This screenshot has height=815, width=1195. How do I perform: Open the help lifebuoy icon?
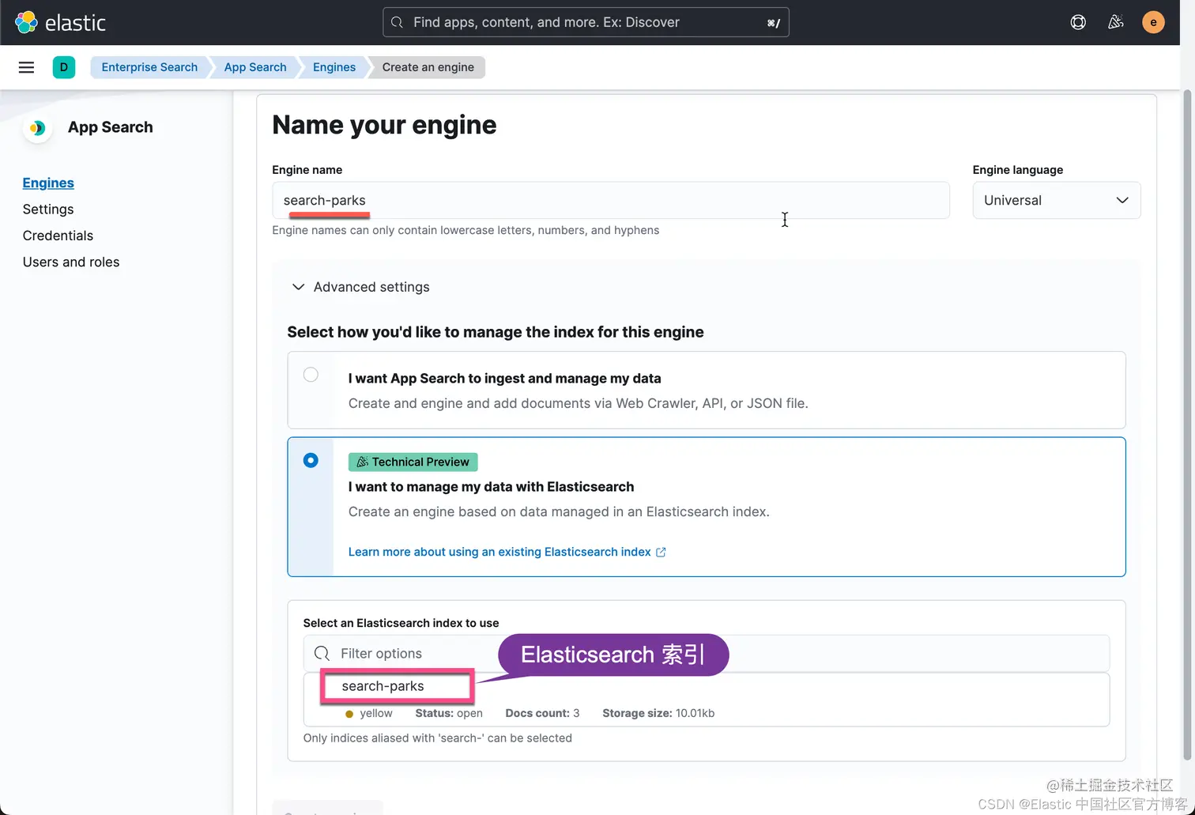pyautogui.click(x=1078, y=22)
